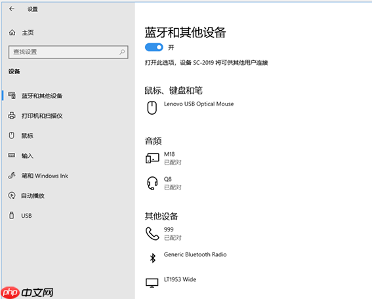Select the 999 paired device

(x=169, y=229)
